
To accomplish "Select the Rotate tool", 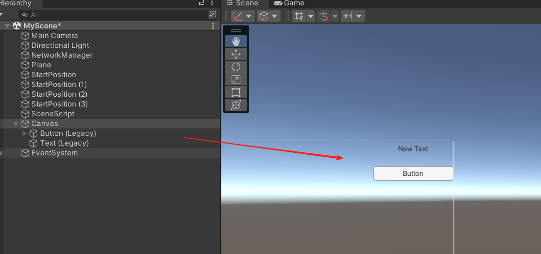I will pyautogui.click(x=236, y=67).
